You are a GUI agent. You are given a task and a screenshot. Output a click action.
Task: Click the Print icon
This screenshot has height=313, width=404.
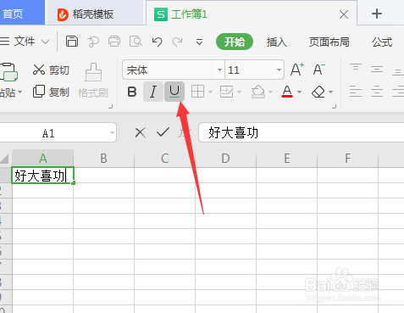coord(114,42)
